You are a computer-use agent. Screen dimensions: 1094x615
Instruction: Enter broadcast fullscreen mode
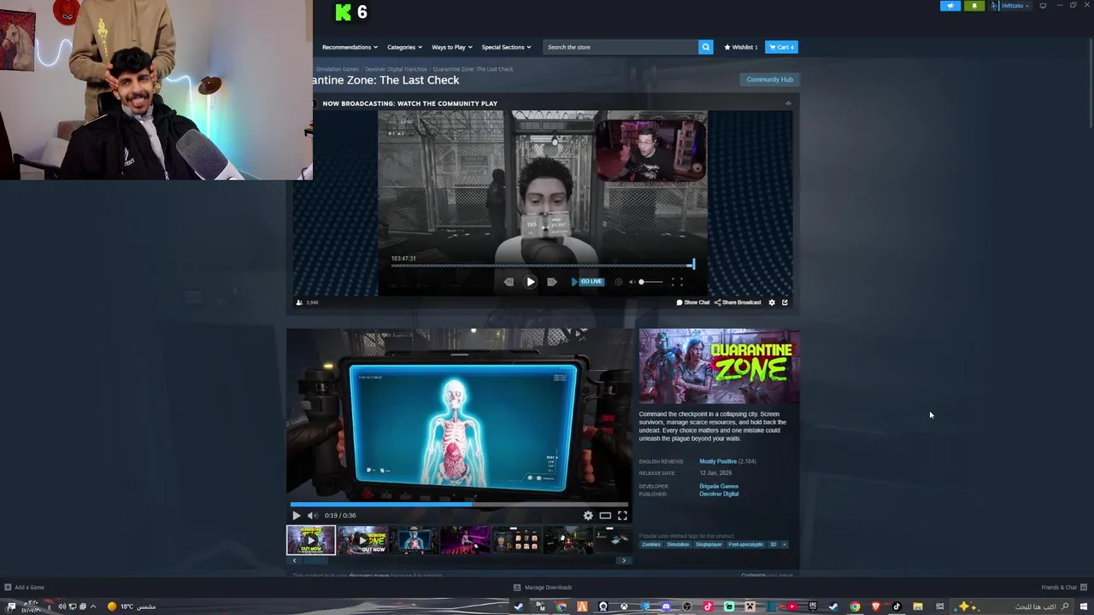677,282
